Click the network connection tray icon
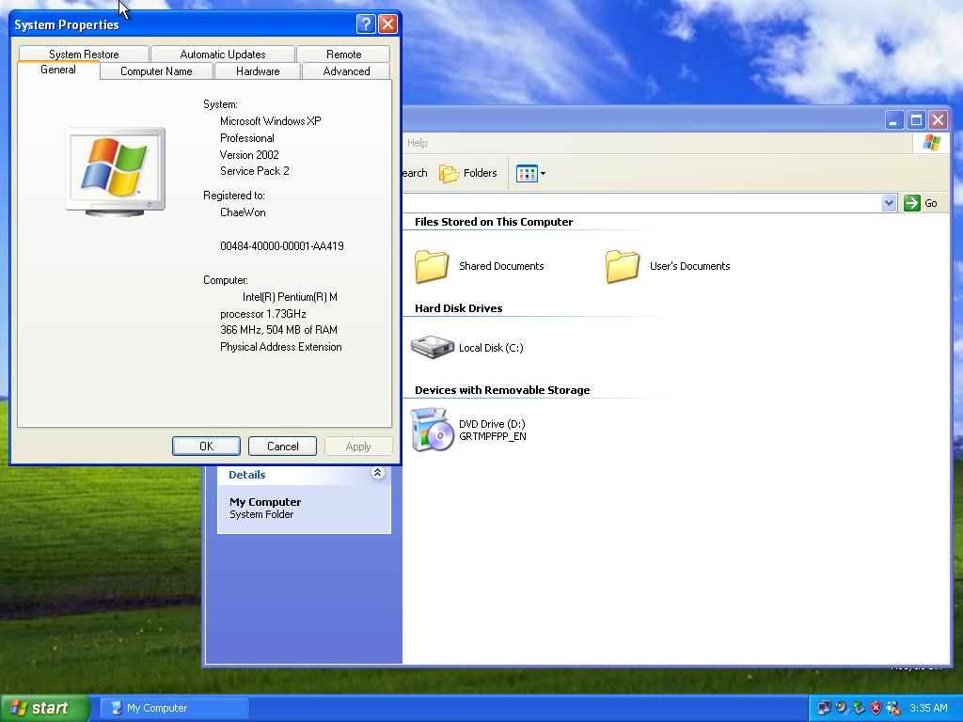Screen dimensions: 963x722 click(x=824, y=708)
